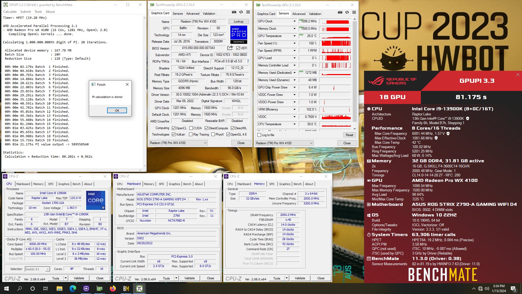Click the Intel Core i9 logo in CPU-Z

(95, 200)
